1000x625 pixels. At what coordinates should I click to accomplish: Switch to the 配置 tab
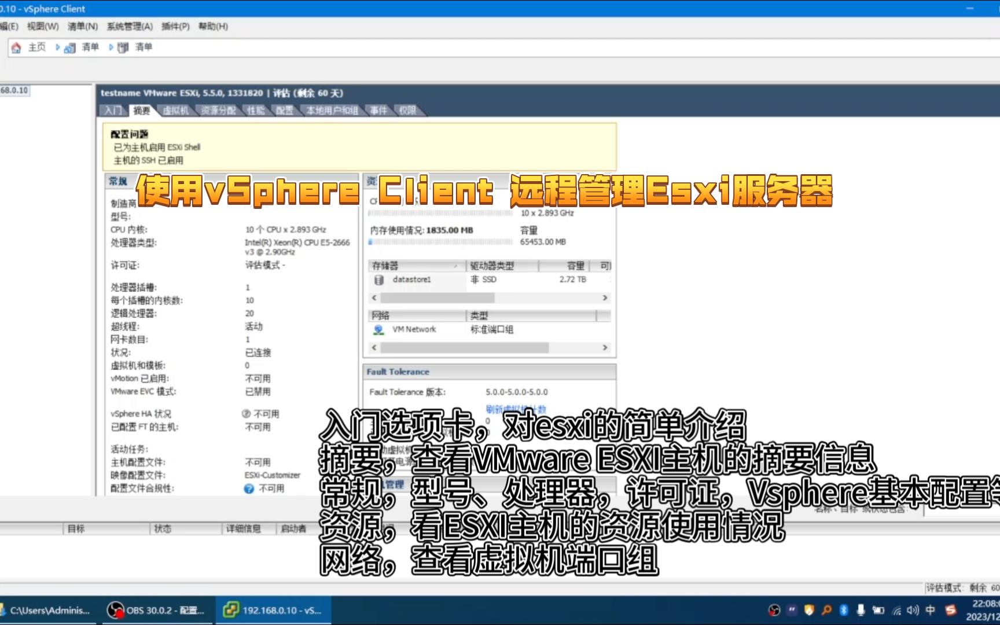click(284, 111)
